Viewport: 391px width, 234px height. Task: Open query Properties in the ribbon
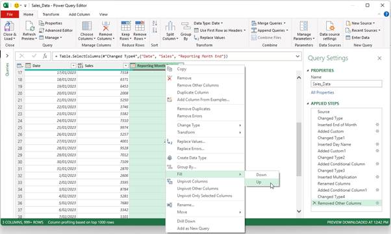[51, 23]
